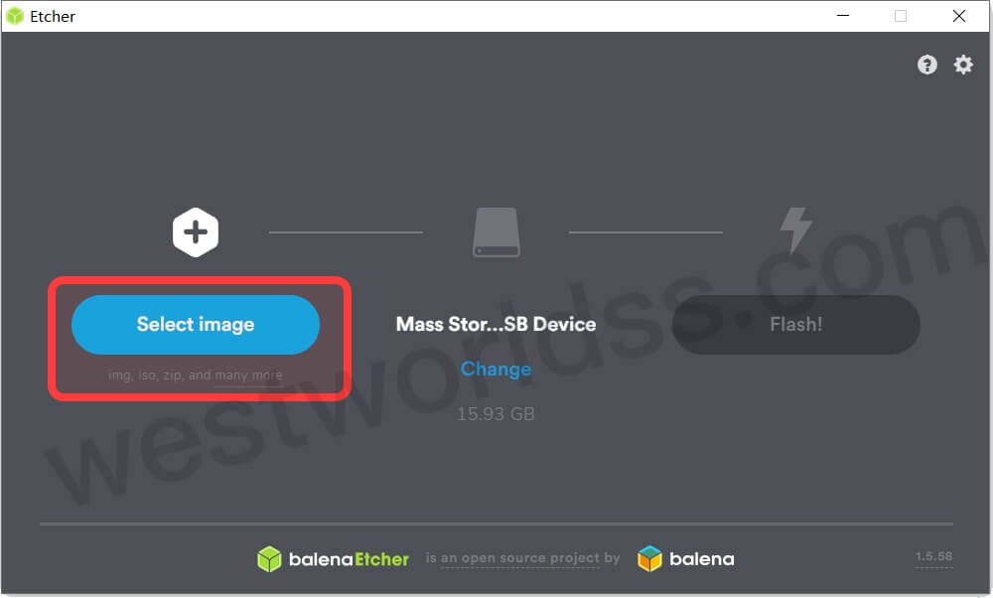993x598 pixels.
Task: Click the hexagon plus image icon
Action: pyautogui.click(x=196, y=231)
